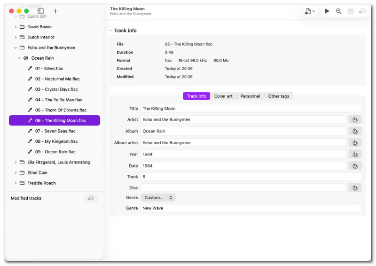Click the Freddie Roach folder icon
Viewport: 376px width, 266px height.
click(22, 183)
